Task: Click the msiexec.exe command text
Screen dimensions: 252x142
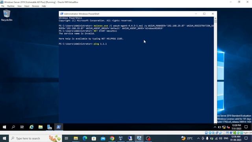Action: (101, 26)
